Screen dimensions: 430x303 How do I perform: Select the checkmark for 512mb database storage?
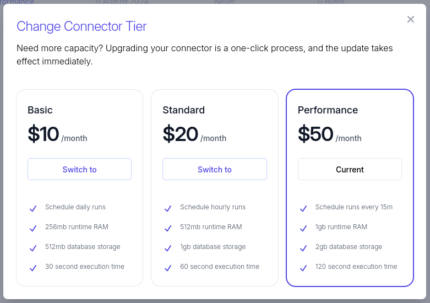pos(33,248)
